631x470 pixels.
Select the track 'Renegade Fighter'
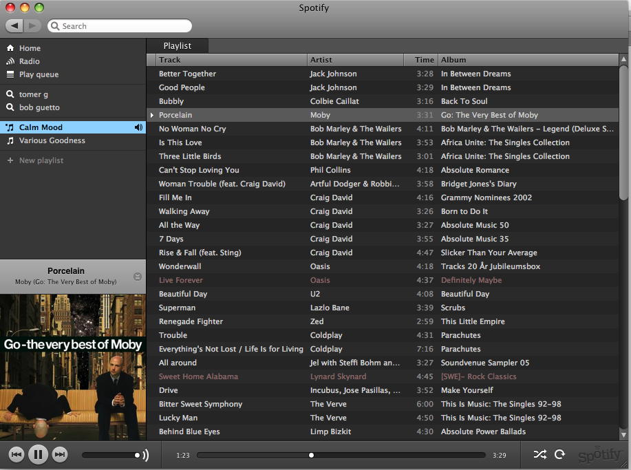click(191, 321)
